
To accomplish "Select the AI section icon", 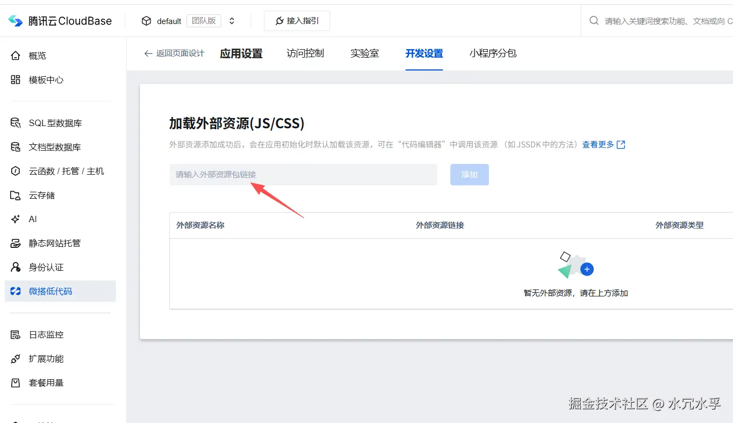I will click(x=14, y=219).
